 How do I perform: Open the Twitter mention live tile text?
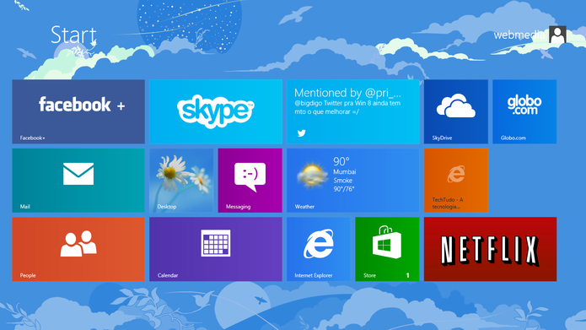[x=347, y=102]
